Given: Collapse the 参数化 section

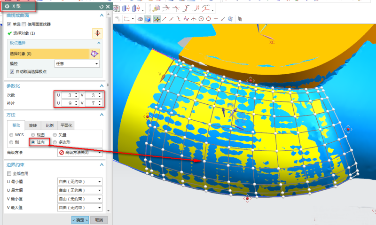Looking at the screenshot, I should coord(101,85).
